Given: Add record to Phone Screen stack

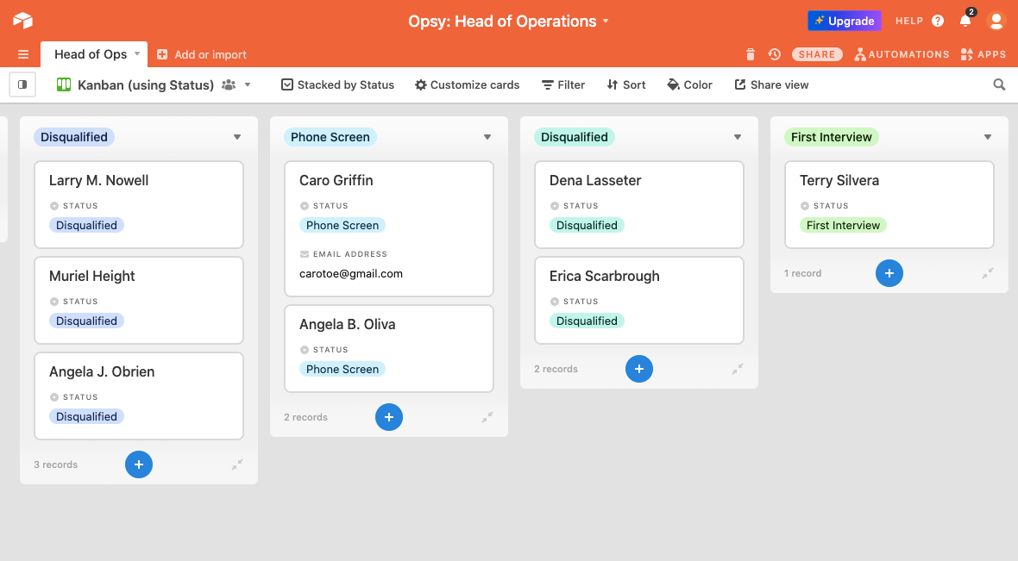Looking at the screenshot, I should click(x=389, y=417).
